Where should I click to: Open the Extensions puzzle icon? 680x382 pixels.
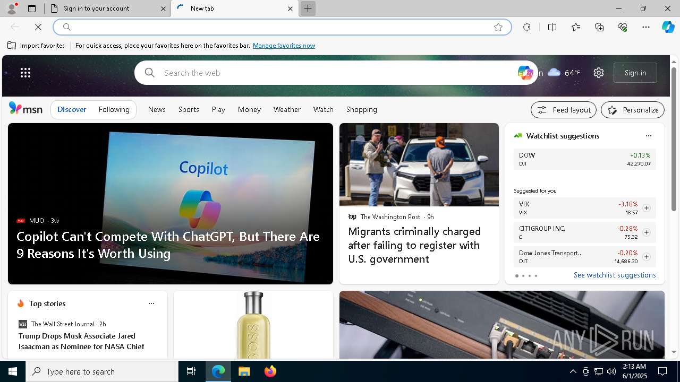coord(526,27)
